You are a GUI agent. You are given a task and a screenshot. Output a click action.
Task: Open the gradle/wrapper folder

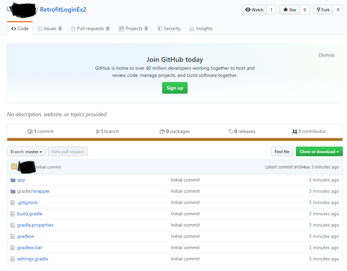point(33,191)
